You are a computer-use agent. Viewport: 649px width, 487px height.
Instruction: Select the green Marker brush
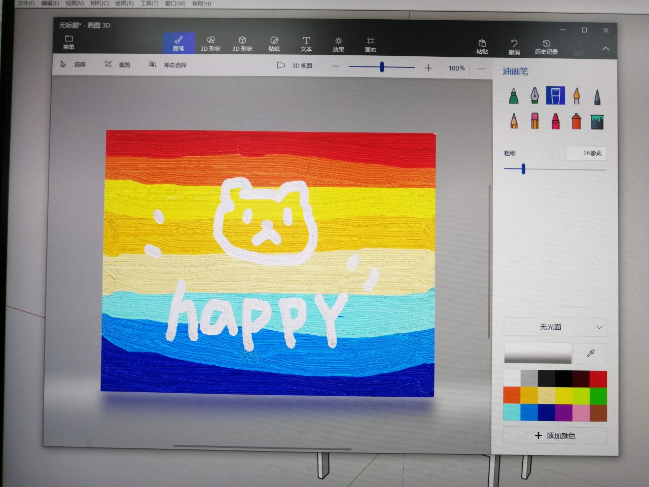[x=514, y=96]
